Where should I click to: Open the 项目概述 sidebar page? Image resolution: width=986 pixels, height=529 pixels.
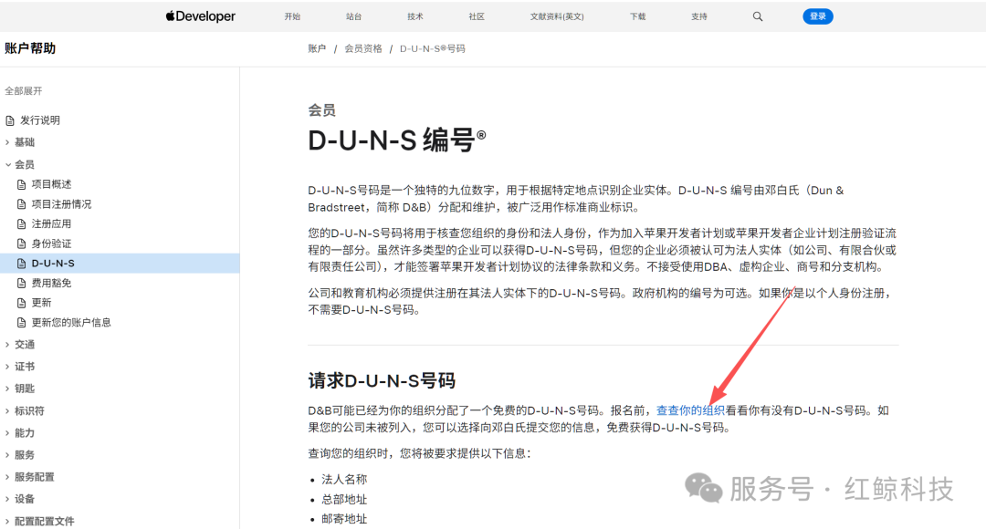(x=51, y=185)
